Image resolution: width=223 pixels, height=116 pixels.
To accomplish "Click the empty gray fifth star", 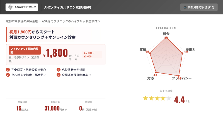I will tap(169, 98).
